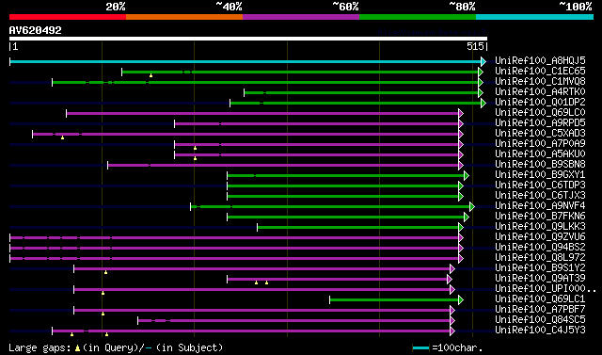Open the UniRef100_C4J5Y3 hit label
The height and width of the screenshot is (355, 602).
pos(540,331)
